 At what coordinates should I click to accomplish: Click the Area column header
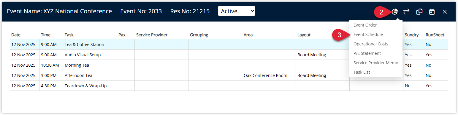[x=248, y=35]
